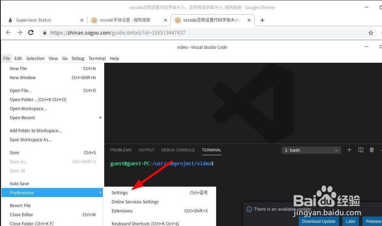Viewport: 382px width, 226px height.
Task: Select Close Editor menu entry
Action: (x=53, y=215)
